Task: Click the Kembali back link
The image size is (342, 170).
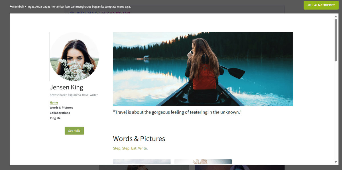Action: point(17,7)
